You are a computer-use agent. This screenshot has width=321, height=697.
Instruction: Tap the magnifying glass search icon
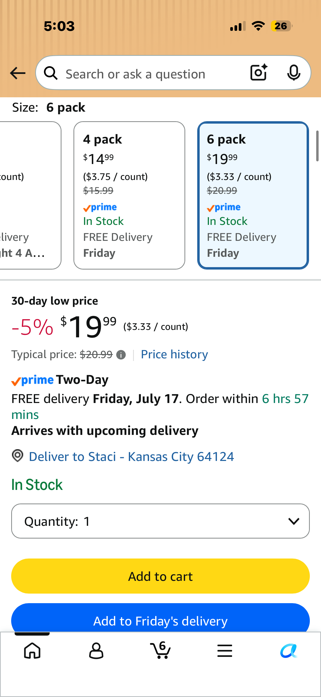pyautogui.click(x=51, y=73)
